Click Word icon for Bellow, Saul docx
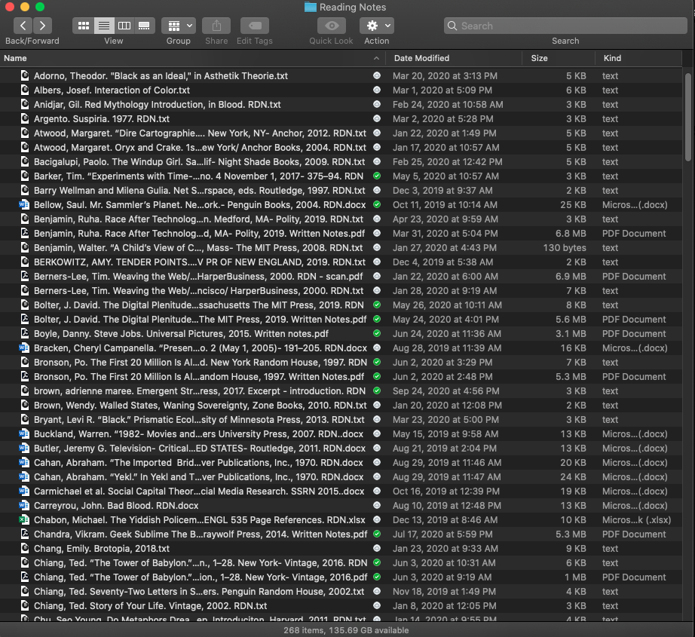695x637 pixels. tap(24, 205)
